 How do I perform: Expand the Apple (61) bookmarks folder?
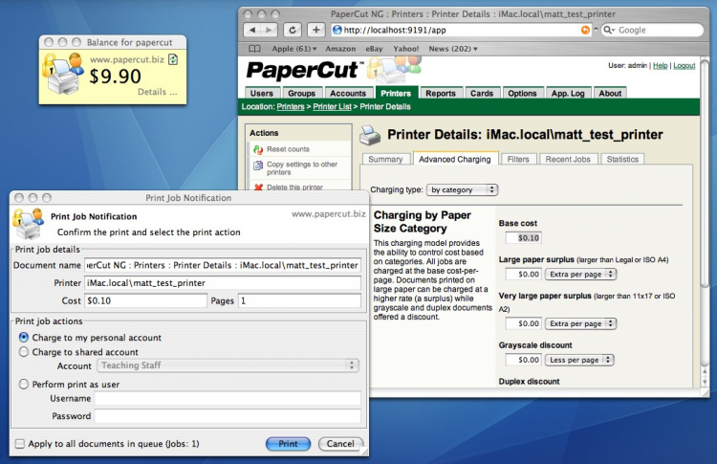click(294, 49)
